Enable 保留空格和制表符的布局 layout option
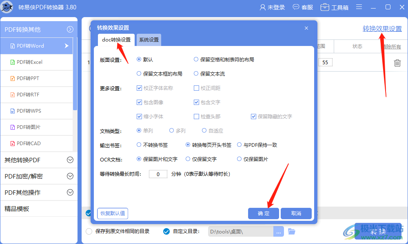 [x=196, y=59]
